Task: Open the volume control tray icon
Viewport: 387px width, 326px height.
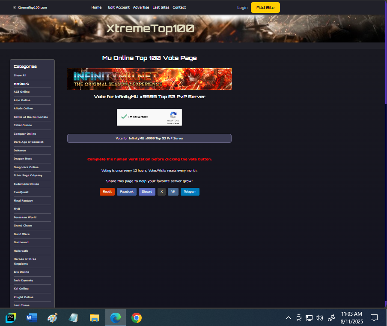Action: click(x=319, y=318)
